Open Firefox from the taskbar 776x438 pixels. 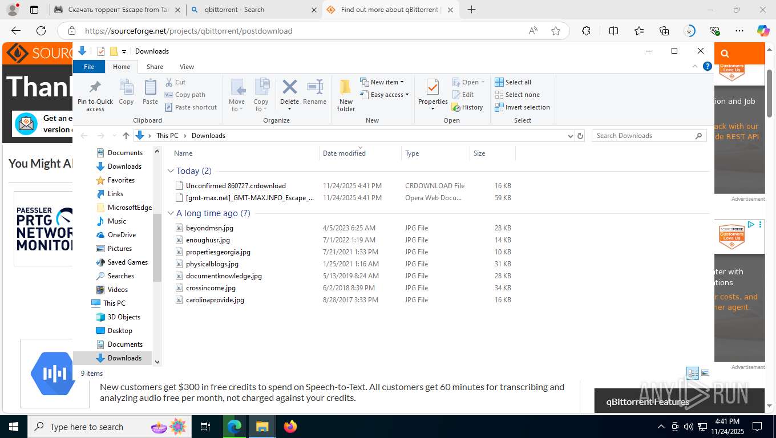[290, 427]
